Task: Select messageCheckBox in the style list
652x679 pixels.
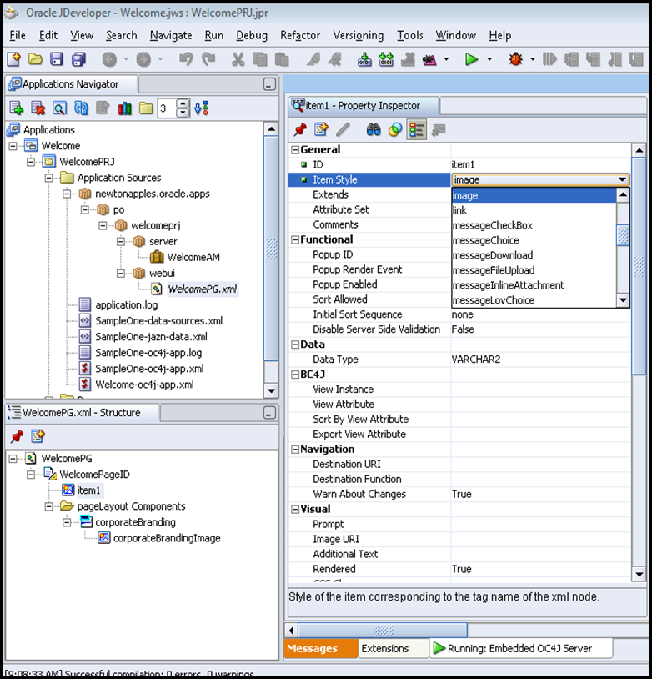Action: click(x=534, y=225)
